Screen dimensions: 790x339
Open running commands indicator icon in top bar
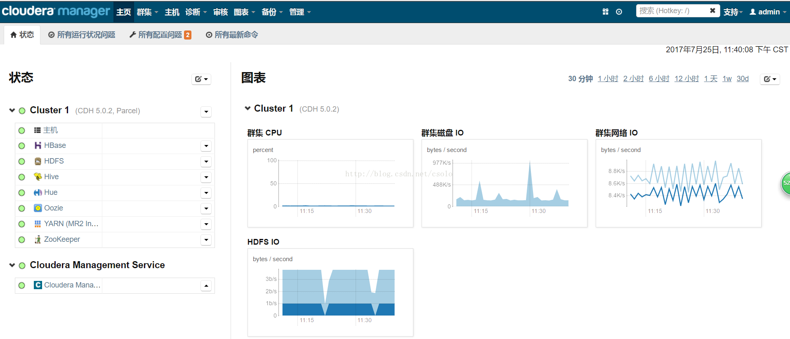pos(619,12)
